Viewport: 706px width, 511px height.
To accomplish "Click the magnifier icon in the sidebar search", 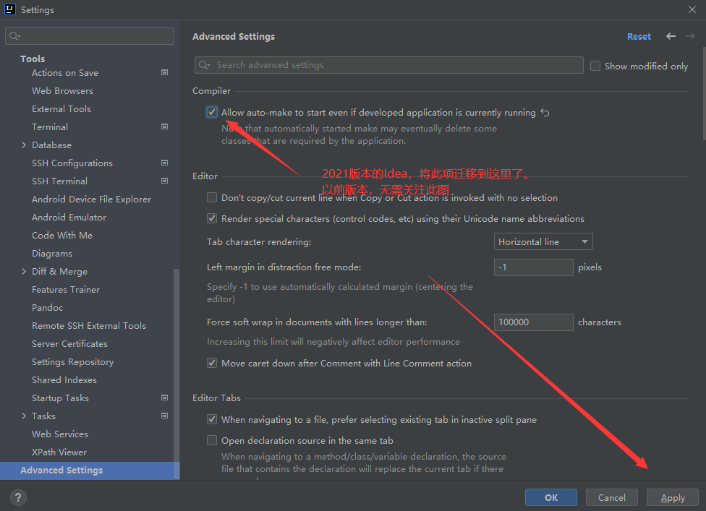I will [15, 36].
